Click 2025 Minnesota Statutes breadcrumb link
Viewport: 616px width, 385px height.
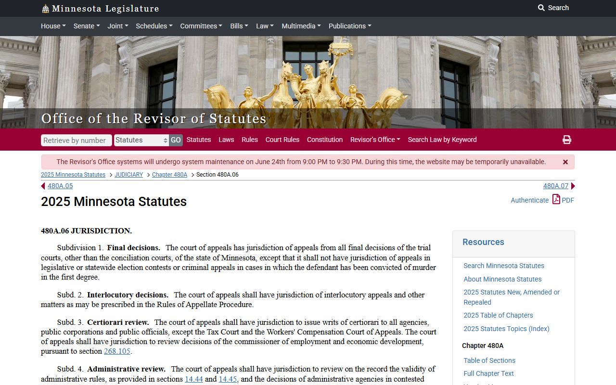pos(73,175)
